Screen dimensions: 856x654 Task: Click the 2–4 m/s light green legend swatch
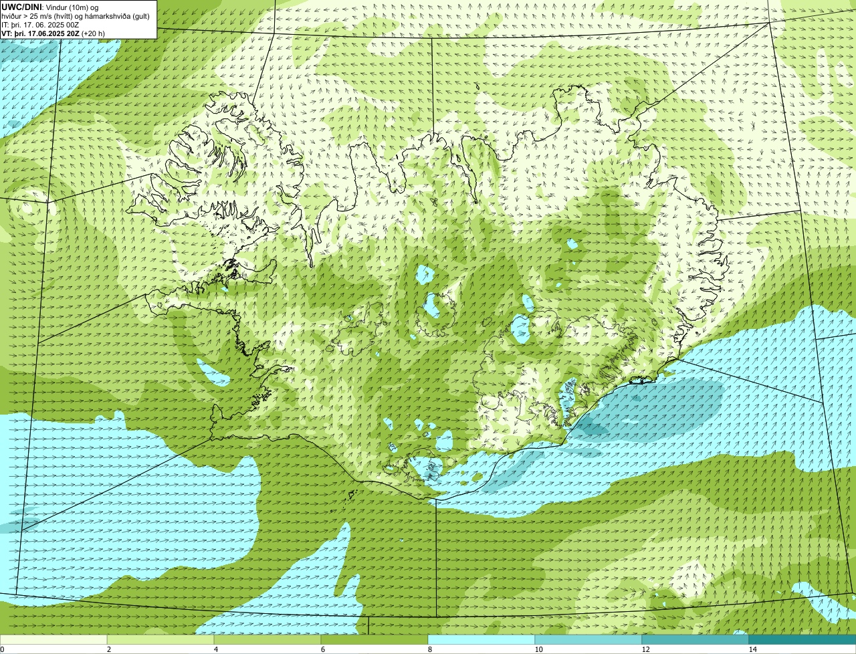160,639
